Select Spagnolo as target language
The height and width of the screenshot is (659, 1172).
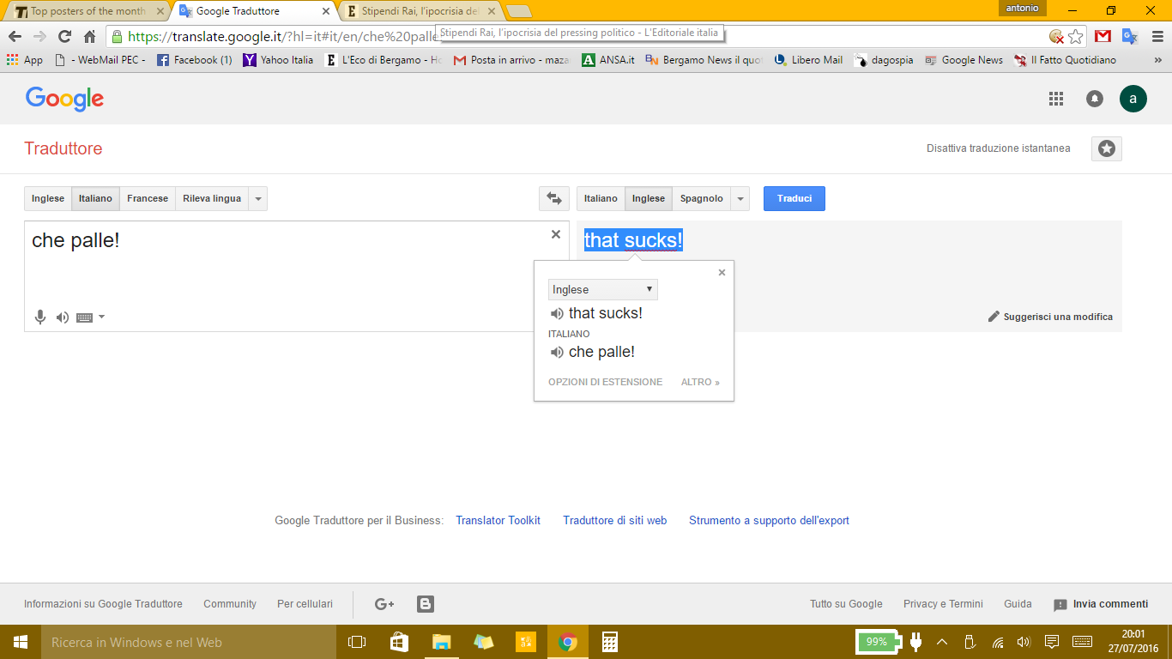tap(702, 198)
